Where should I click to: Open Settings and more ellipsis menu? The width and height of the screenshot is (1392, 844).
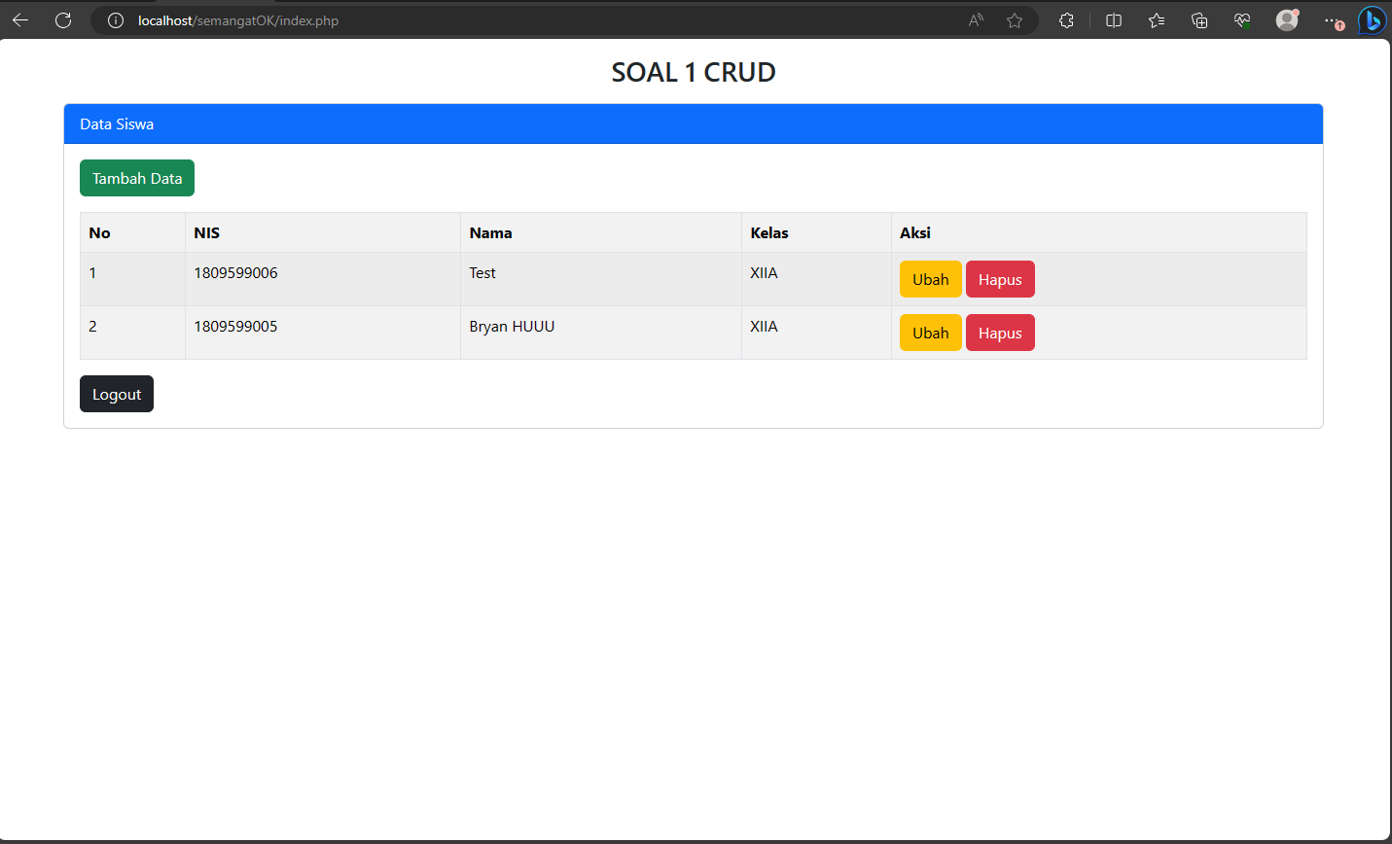click(1331, 20)
